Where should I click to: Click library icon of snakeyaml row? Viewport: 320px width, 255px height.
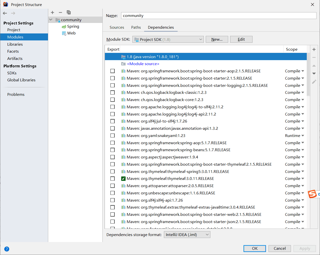(123, 136)
